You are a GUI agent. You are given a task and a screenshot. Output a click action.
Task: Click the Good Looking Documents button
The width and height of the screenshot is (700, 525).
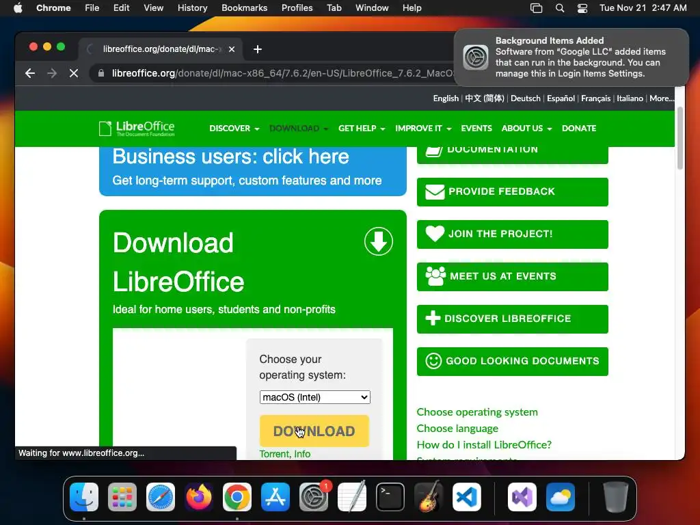click(x=513, y=362)
